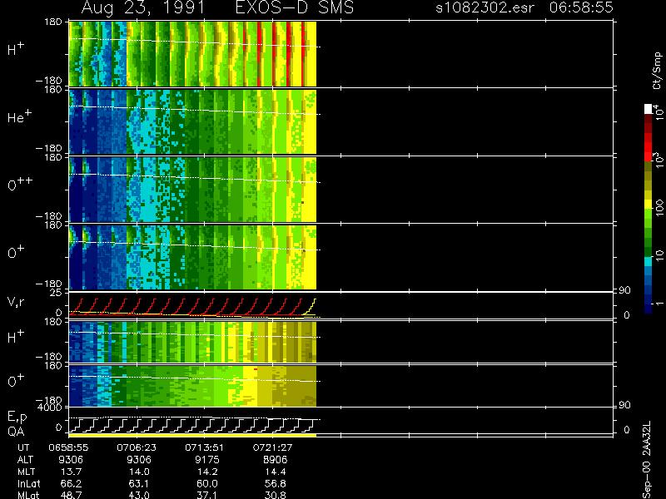Click the yellow QA status bar

click(192, 435)
